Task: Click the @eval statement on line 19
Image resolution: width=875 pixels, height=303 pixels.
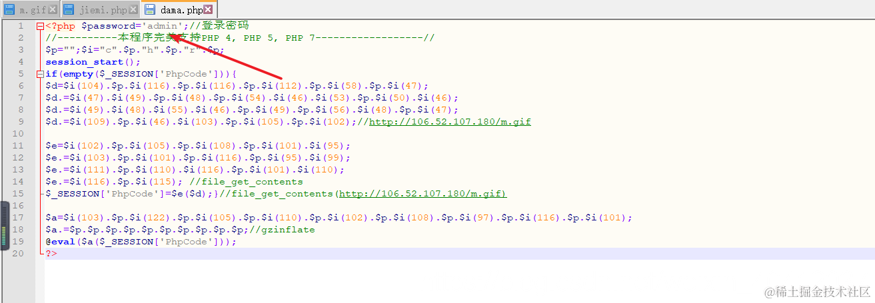Action: pos(141,242)
